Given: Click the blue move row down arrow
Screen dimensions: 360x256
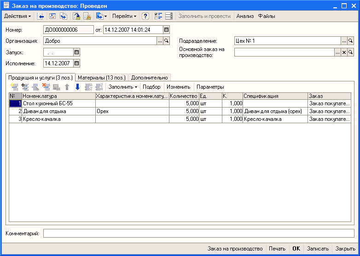Looking at the screenshot, I should pyautogui.click(x=77, y=87).
